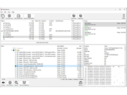This screenshot has height=95, width=127.
Task: Check Apple iPhone 8 dng file
Action: coord(16,60)
